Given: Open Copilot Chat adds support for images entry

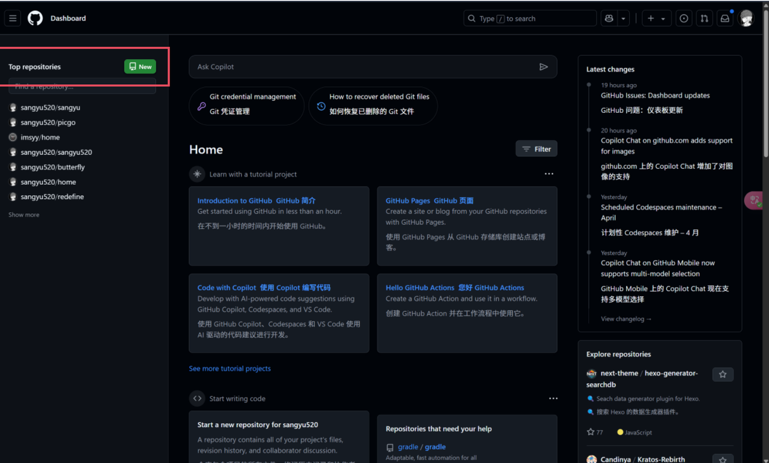Looking at the screenshot, I should click(x=667, y=146).
